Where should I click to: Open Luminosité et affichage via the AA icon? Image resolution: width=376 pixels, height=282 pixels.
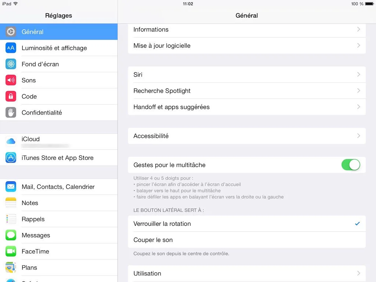coord(11,48)
